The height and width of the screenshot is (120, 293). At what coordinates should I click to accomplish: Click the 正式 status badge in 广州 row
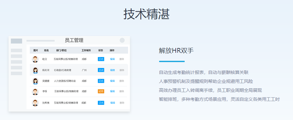click(101, 70)
